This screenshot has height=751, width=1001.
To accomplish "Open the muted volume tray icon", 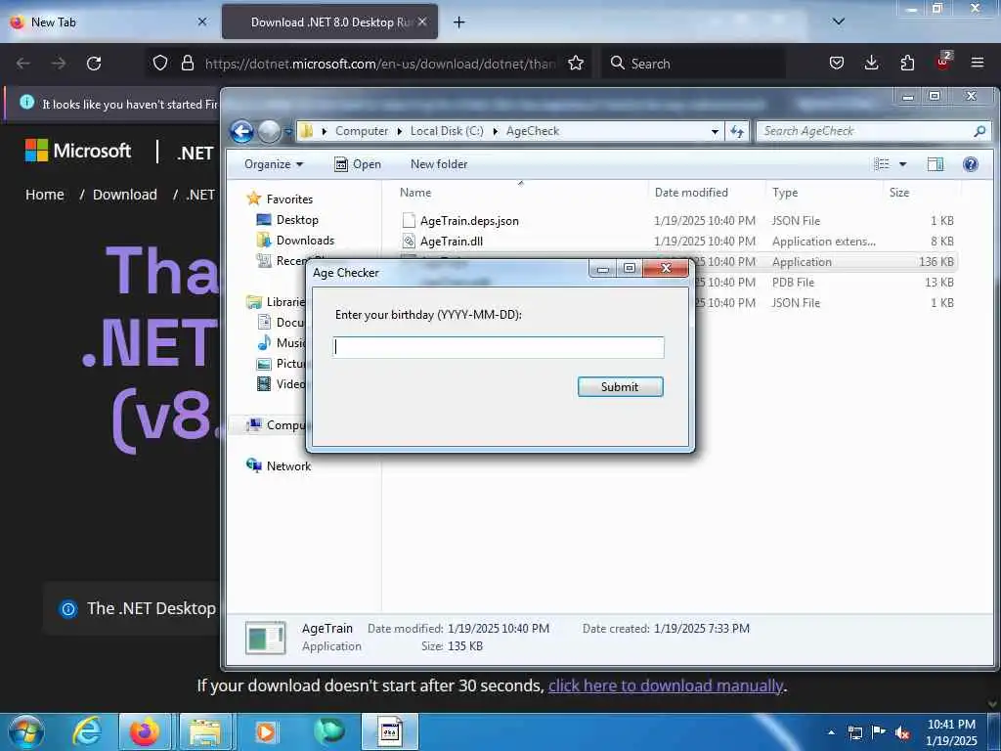I will (x=902, y=732).
